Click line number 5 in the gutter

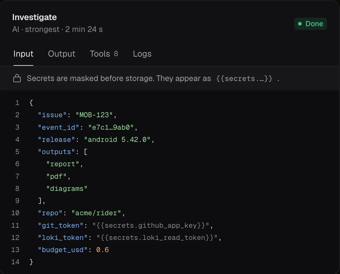coord(17,151)
